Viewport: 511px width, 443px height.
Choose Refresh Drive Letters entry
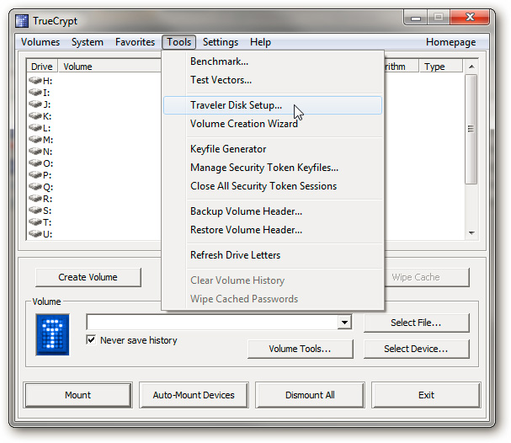[x=273, y=255]
